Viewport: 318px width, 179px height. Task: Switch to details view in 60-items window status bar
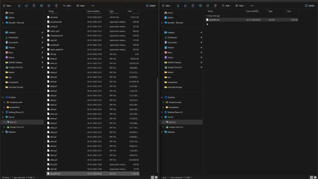click(152, 177)
